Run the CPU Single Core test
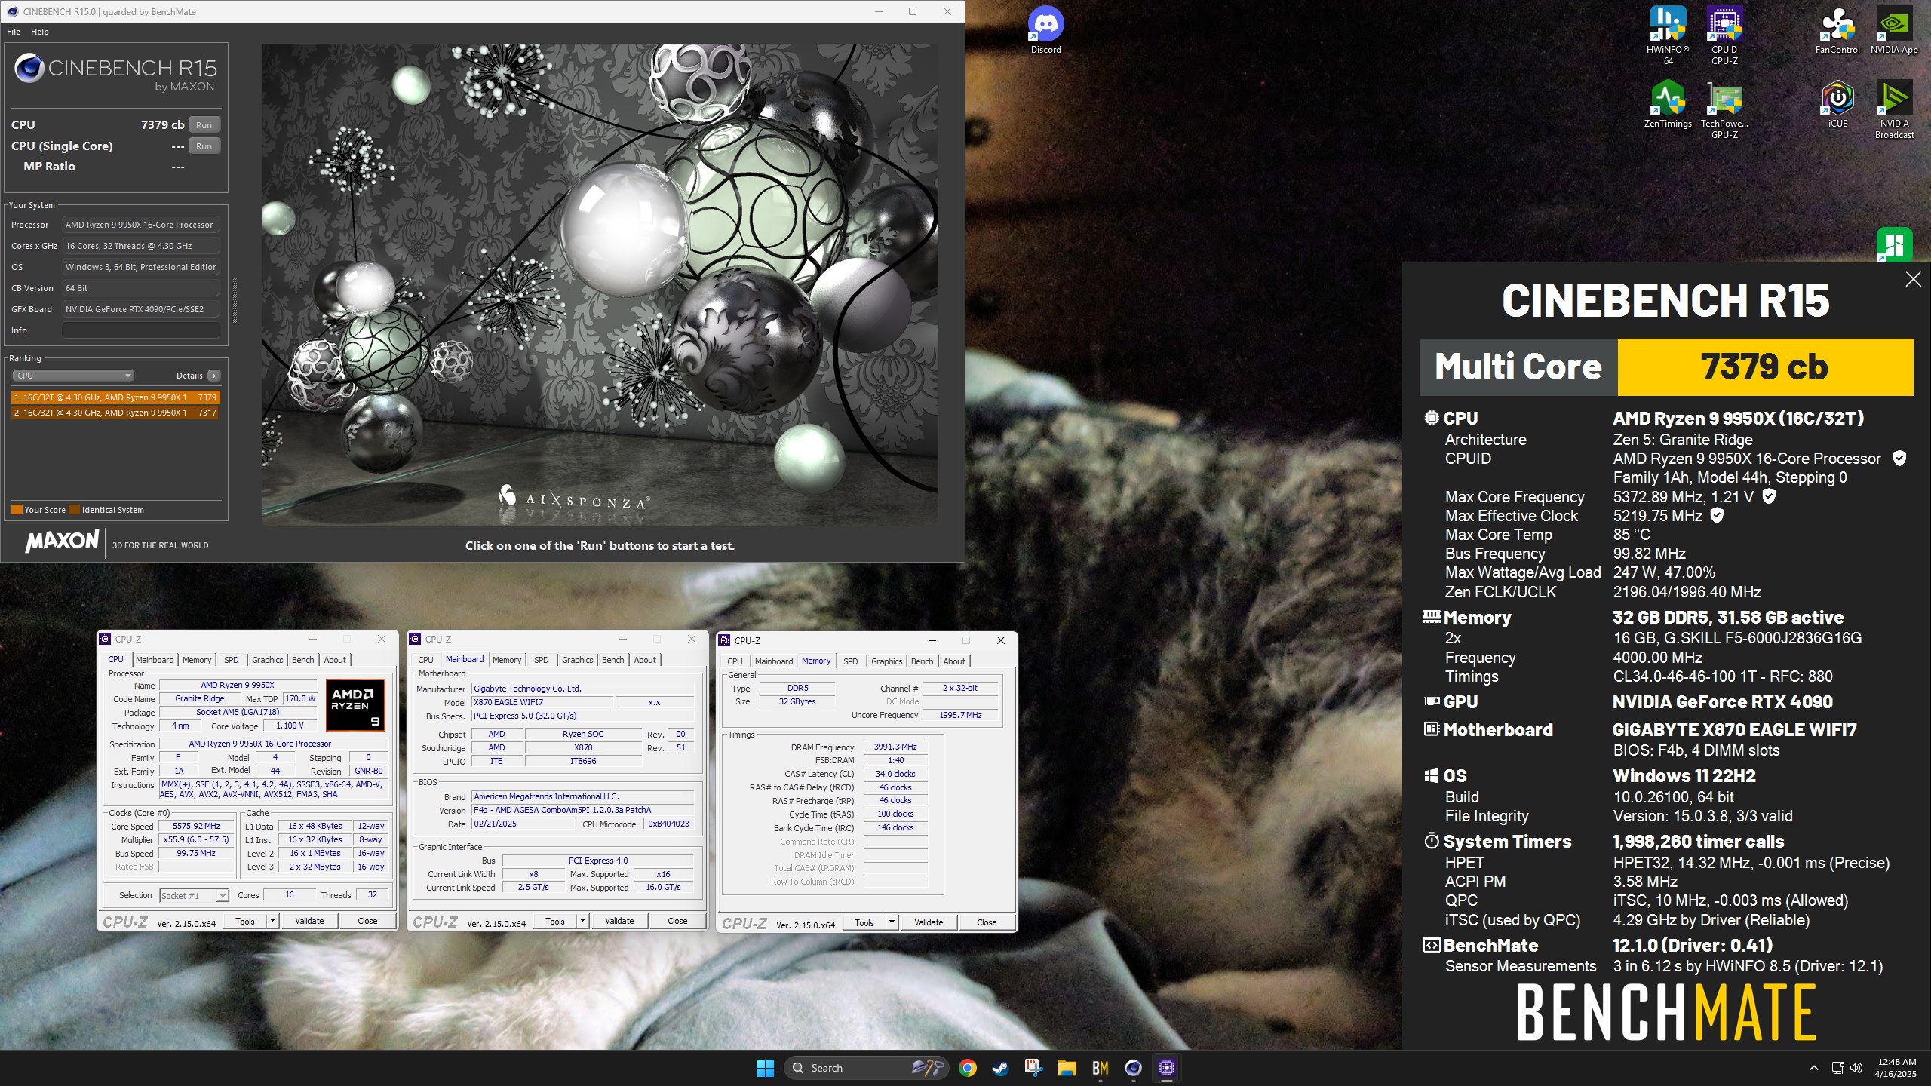Viewport: 1931px width, 1086px height. point(204,146)
